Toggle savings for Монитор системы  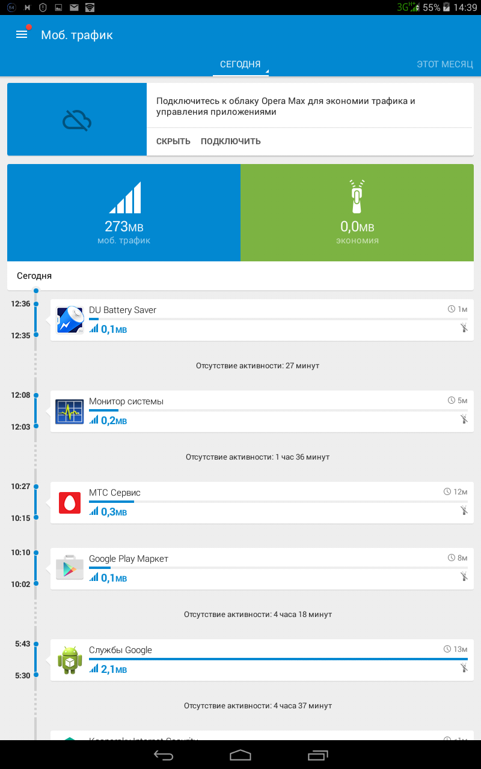pos(464,419)
